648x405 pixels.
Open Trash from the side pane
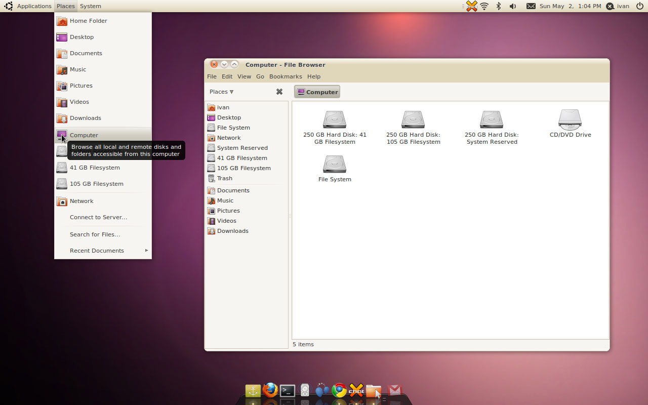[224, 178]
